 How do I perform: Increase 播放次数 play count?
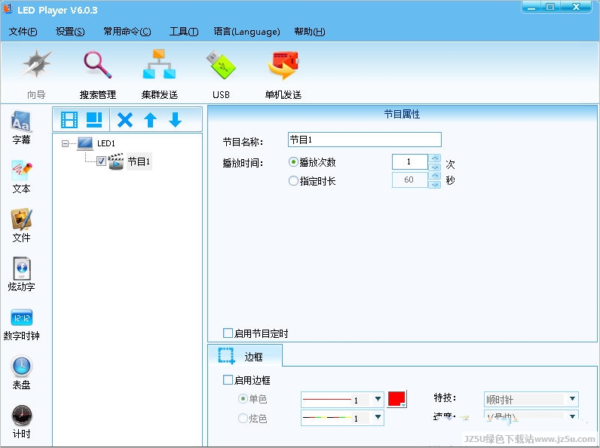[435, 158]
